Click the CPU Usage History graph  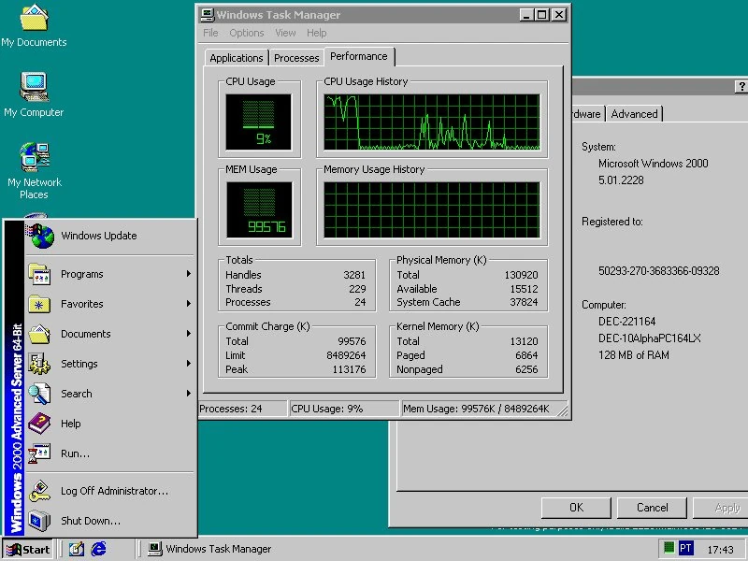click(432, 122)
